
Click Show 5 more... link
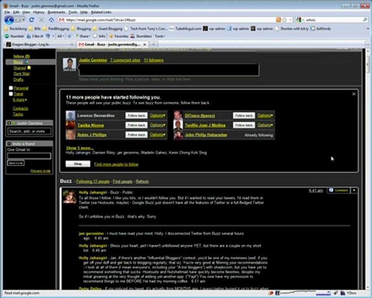tap(80, 148)
